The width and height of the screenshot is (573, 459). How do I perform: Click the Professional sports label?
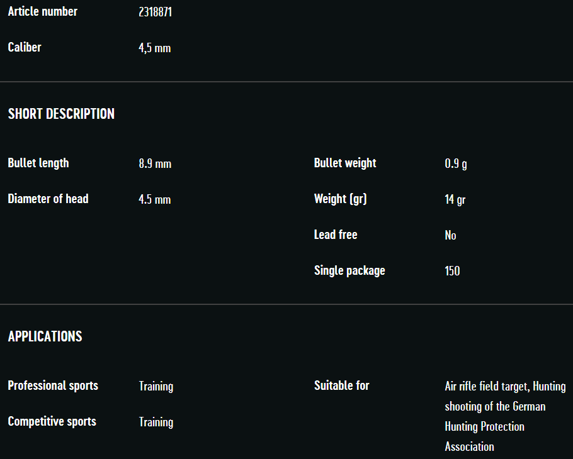click(53, 386)
